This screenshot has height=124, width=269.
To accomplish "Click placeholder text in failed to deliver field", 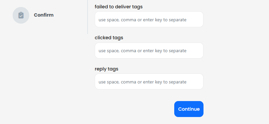I will tap(142, 20).
